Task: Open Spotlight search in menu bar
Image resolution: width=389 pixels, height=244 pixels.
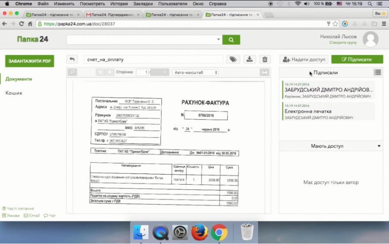Action: [x=370, y=4]
